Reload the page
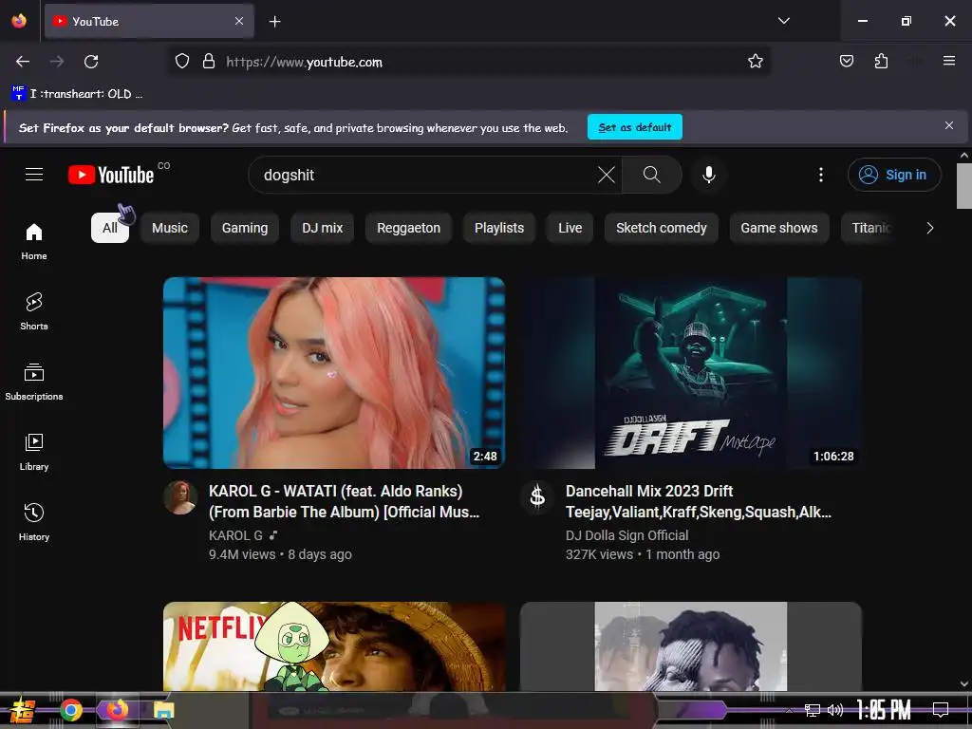The height and width of the screenshot is (729, 972). pos(91,62)
